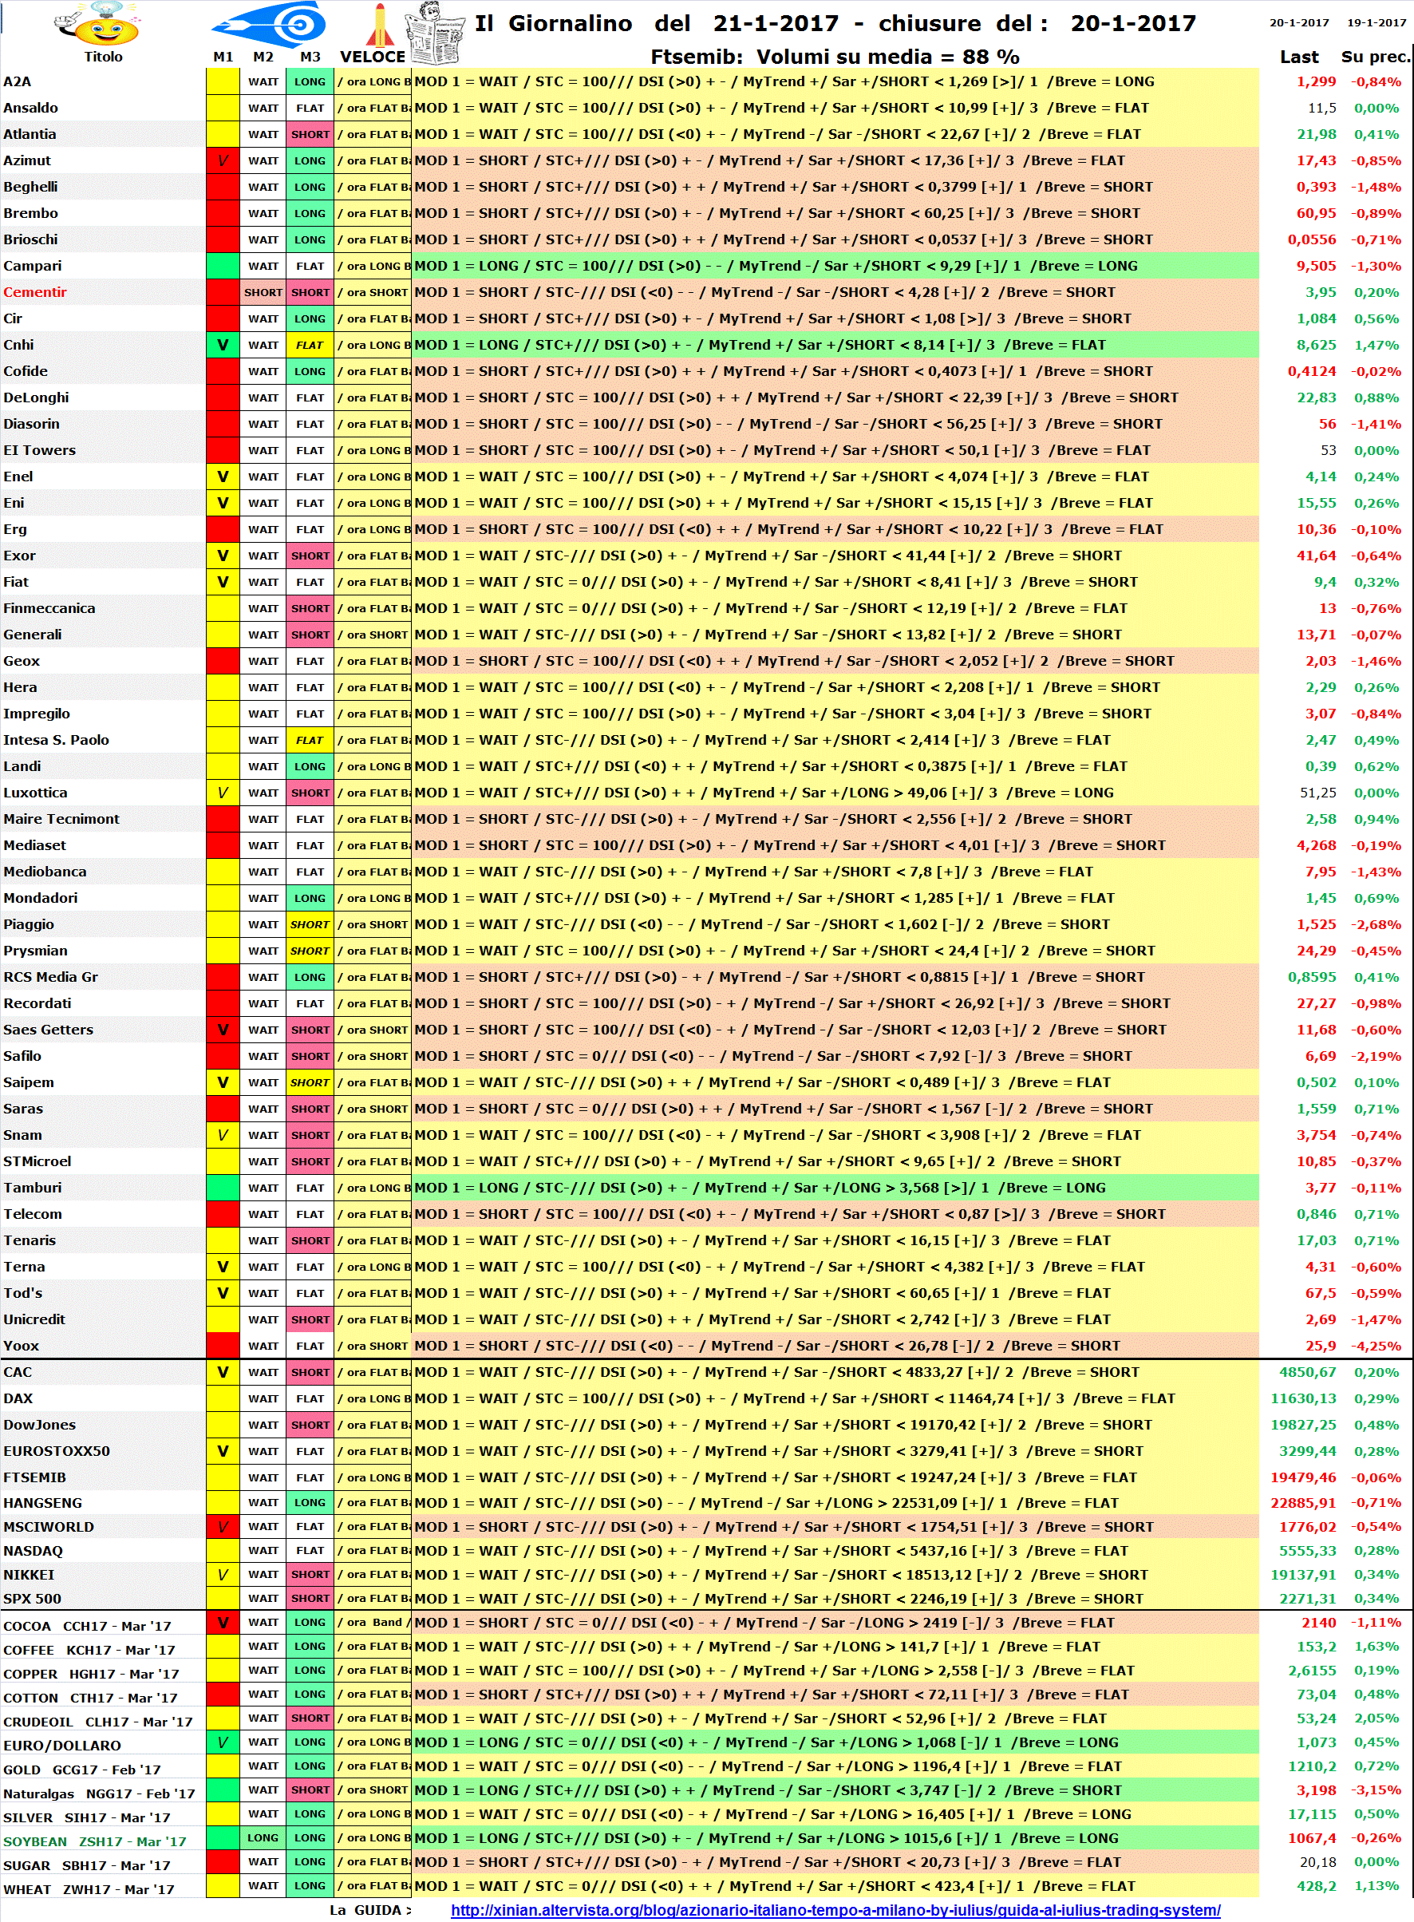The height and width of the screenshot is (1922, 1414).
Task: Click the HANGSENG last value 22885,91
Action: click(x=1304, y=1502)
